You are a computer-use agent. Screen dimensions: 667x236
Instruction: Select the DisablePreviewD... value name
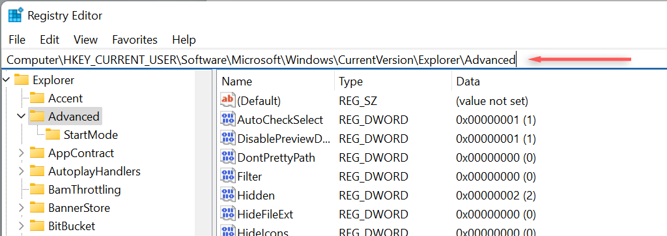click(x=284, y=139)
